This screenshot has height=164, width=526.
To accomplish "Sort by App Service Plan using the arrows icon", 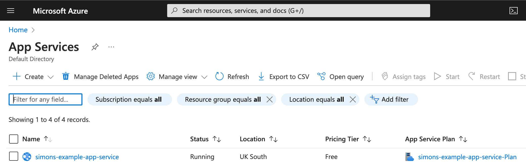I will [x=463, y=139].
